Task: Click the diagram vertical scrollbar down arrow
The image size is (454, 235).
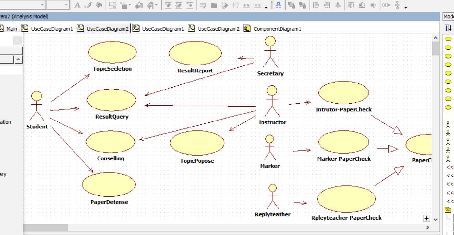Action: coord(435,219)
